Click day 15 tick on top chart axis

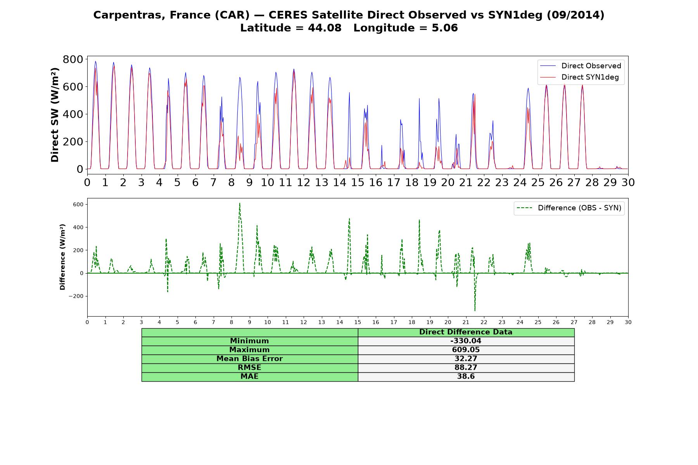pos(358,183)
